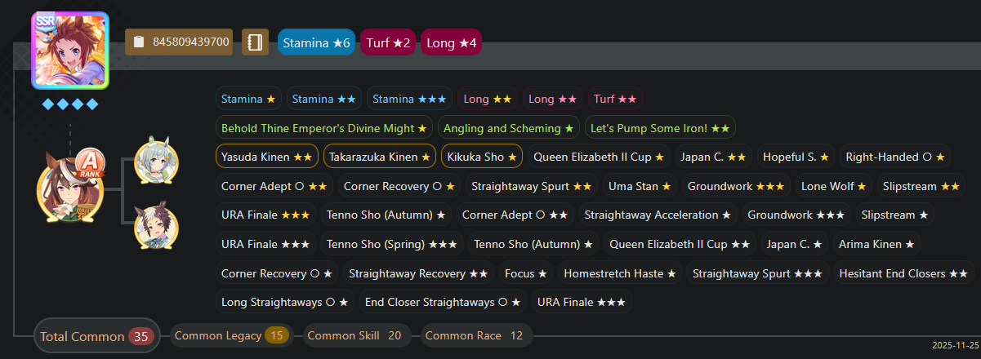Click the Right-Handed ○ ★ tag
Image resolution: width=981 pixels, height=359 pixels.
pyautogui.click(x=895, y=157)
